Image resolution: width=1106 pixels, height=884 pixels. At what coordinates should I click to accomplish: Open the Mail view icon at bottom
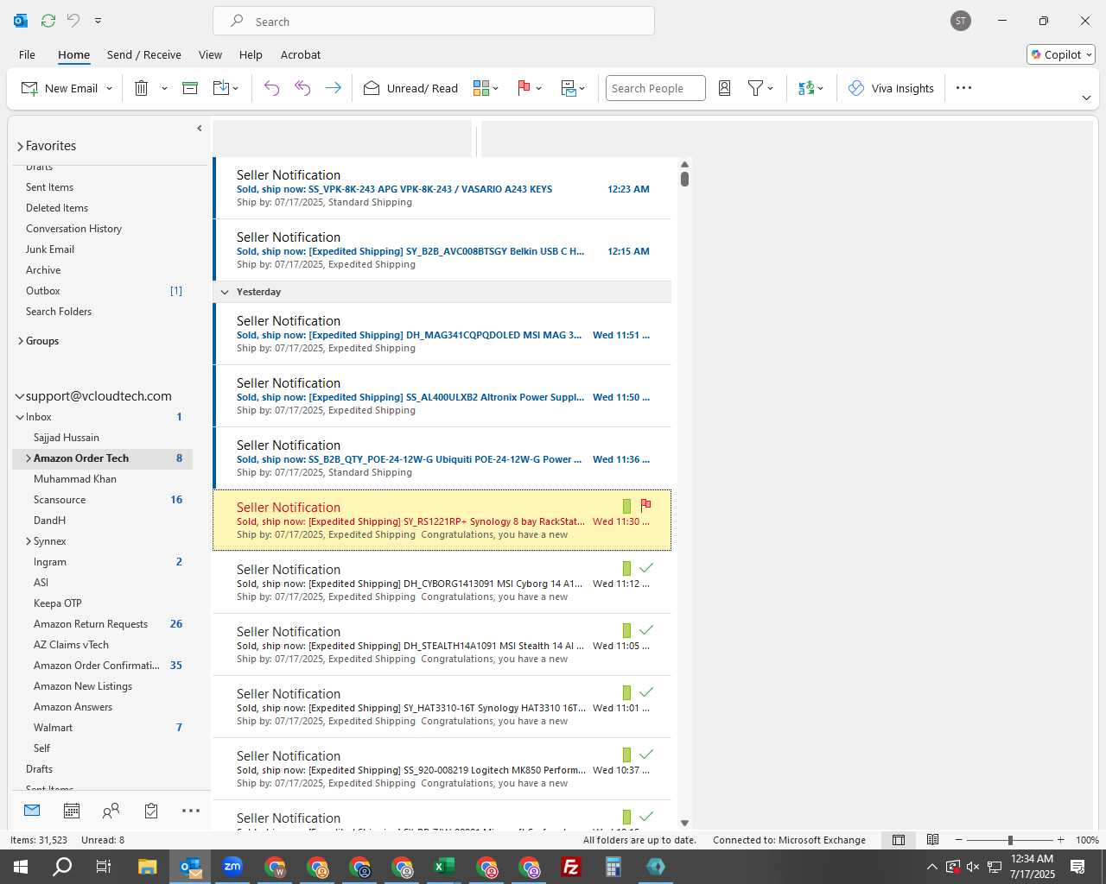coord(32,811)
